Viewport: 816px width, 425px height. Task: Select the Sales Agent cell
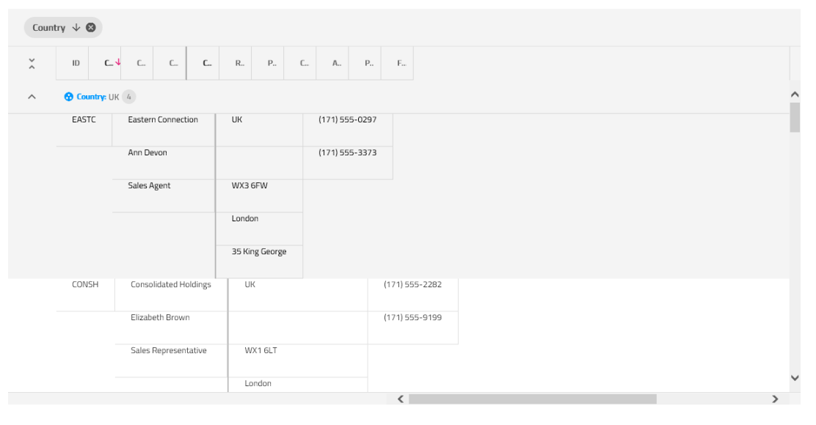164,196
